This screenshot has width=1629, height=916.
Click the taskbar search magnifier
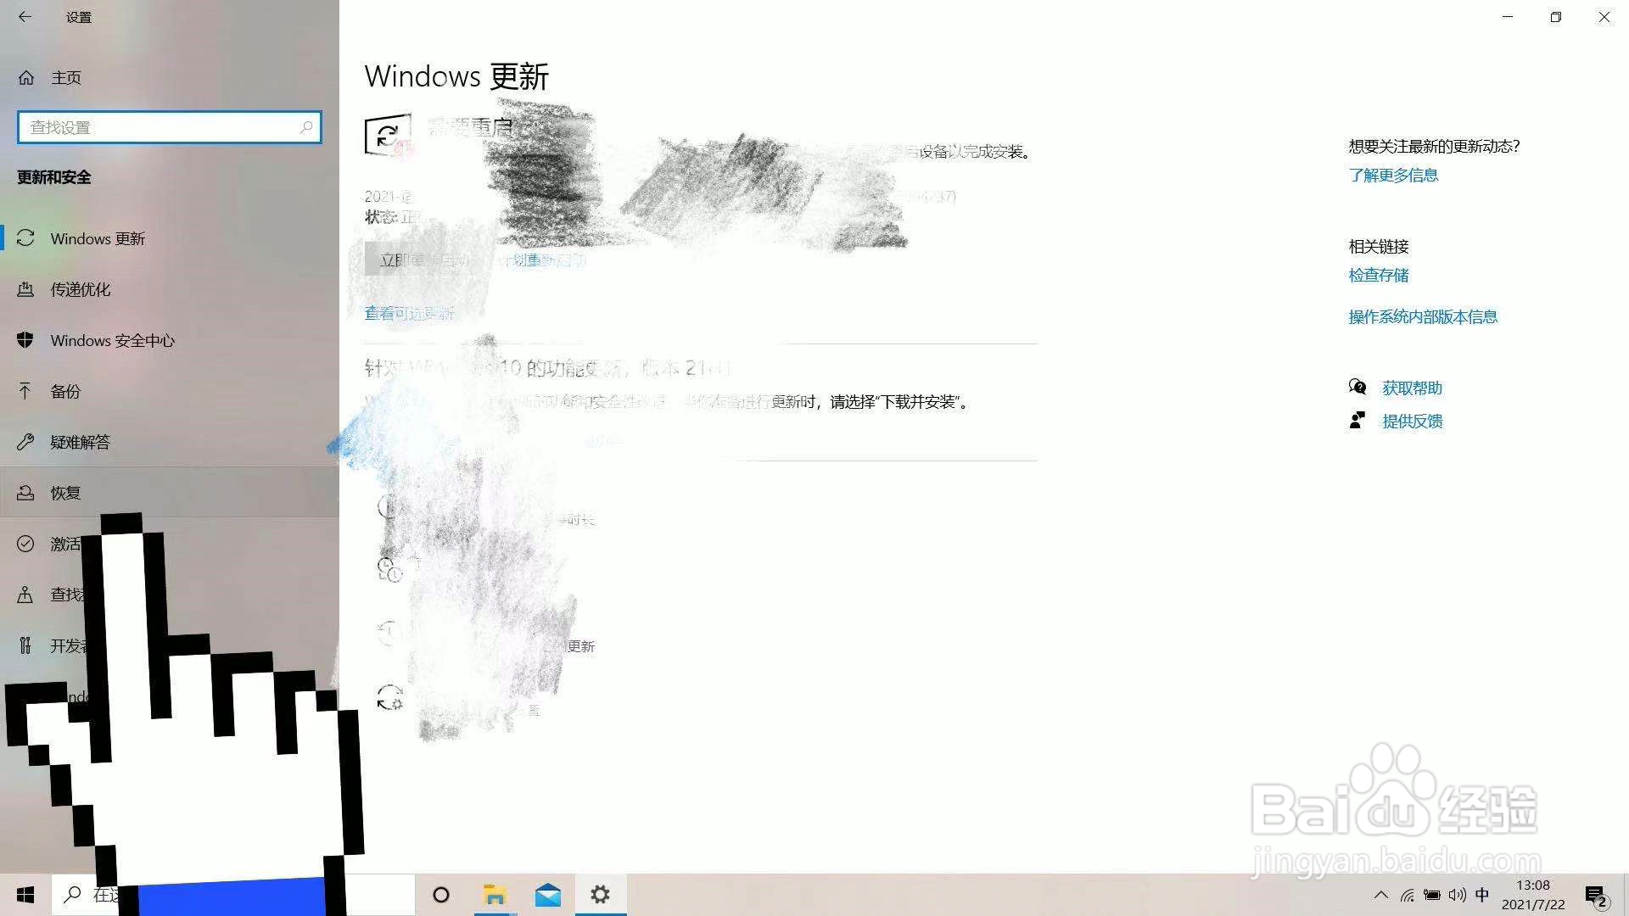tap(74, 894)
